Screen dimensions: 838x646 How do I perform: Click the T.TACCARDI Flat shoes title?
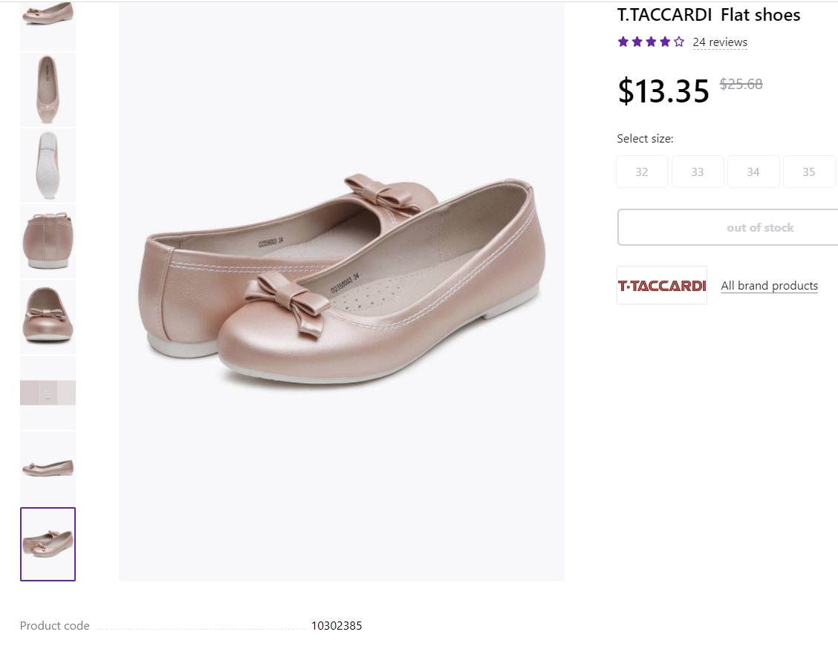tap(708, 15)
